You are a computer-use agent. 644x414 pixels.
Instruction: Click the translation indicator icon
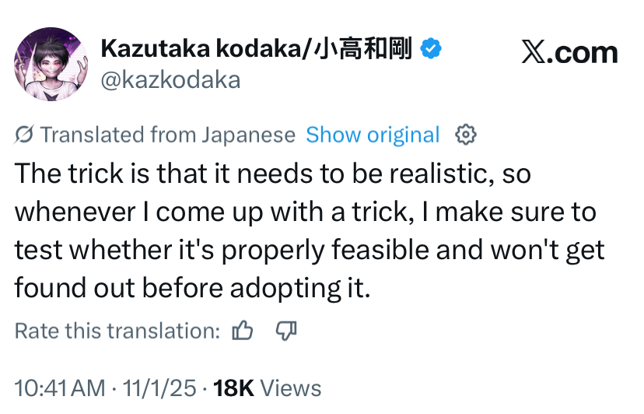coord(24,135)
